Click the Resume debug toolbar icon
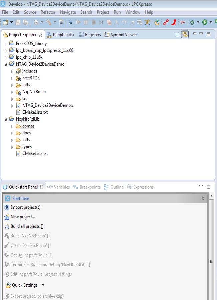The image size is (217, 300). 78,22
